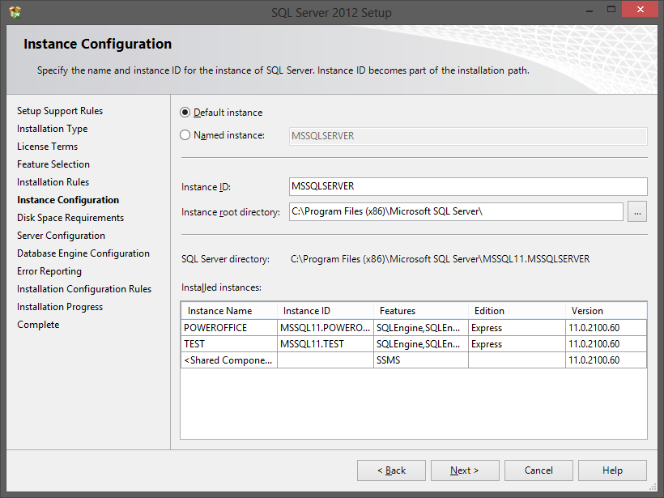Viewport: 664px width, 498px height.
Task: Select the TEST instance name cell
Action: (229, 344)
